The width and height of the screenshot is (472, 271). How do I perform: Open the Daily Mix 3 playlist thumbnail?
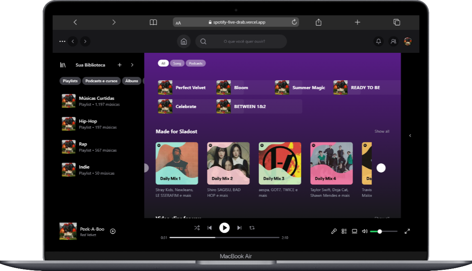[280, 163]
